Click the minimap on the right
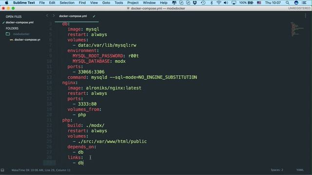Screen dimensions: 312x175 pos(297,29)
